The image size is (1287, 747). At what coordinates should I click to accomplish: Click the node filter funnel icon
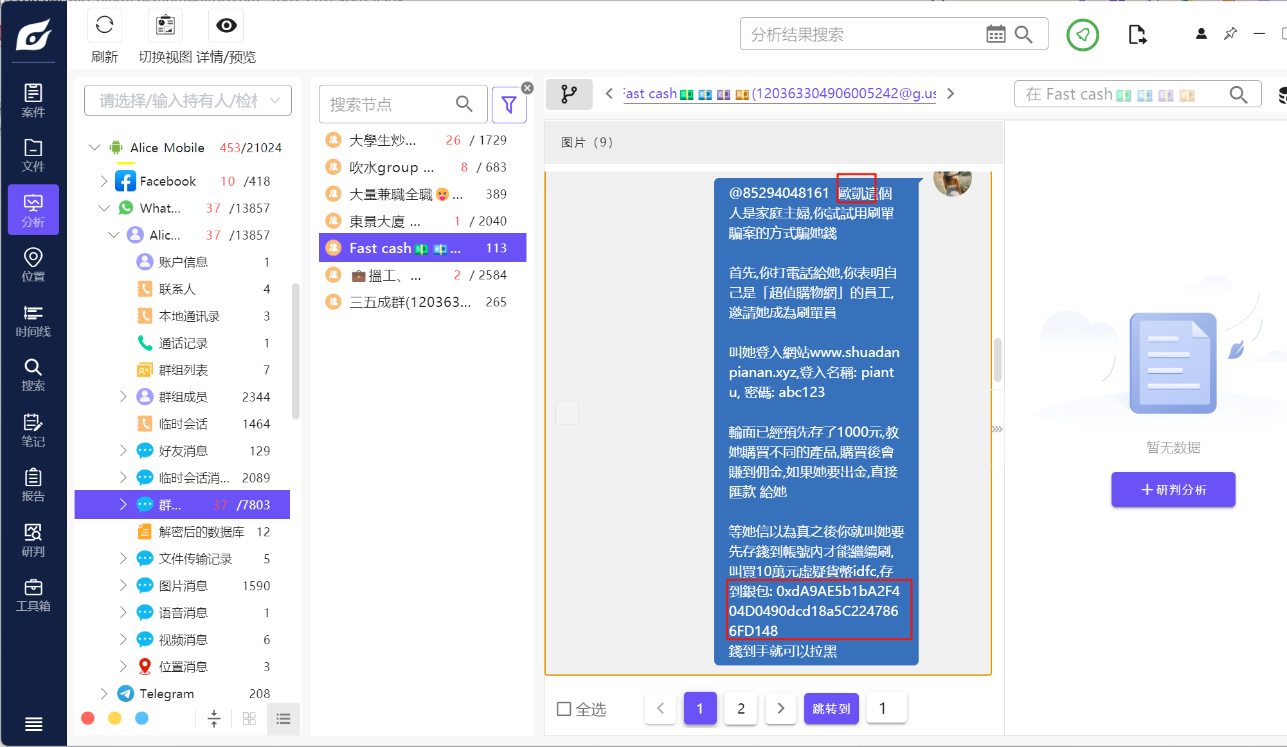click(509, 104)
